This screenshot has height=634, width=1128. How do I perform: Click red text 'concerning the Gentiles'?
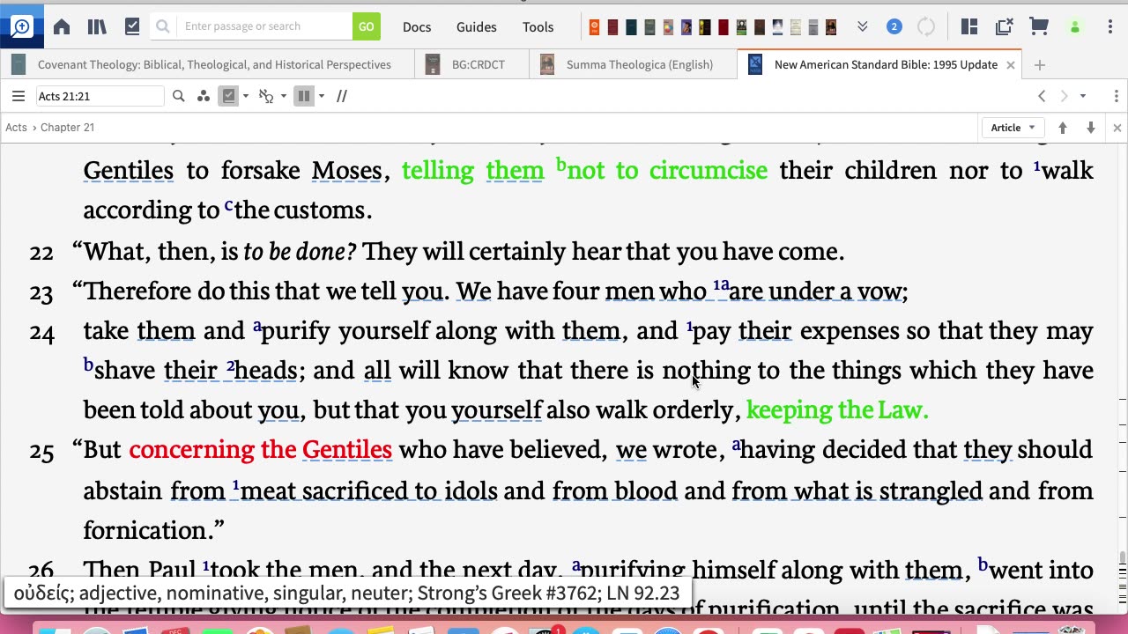pos(260,450)
